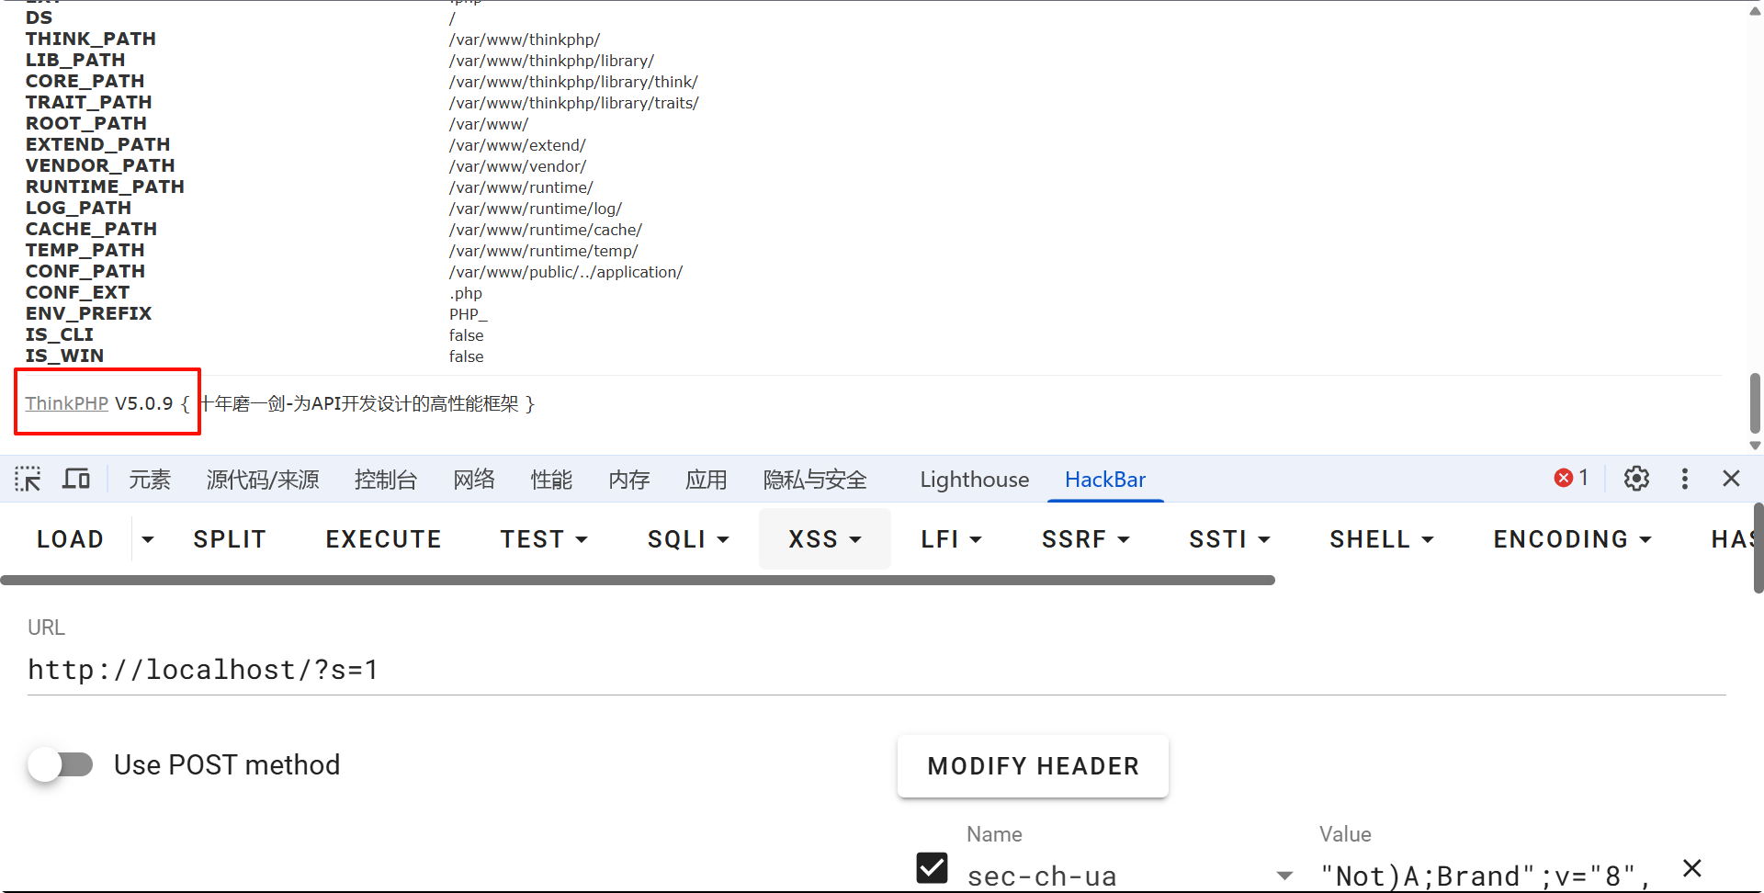Open DevTools settings gear
This screenshot has height=893, width=1764.
coord(1636,479)
